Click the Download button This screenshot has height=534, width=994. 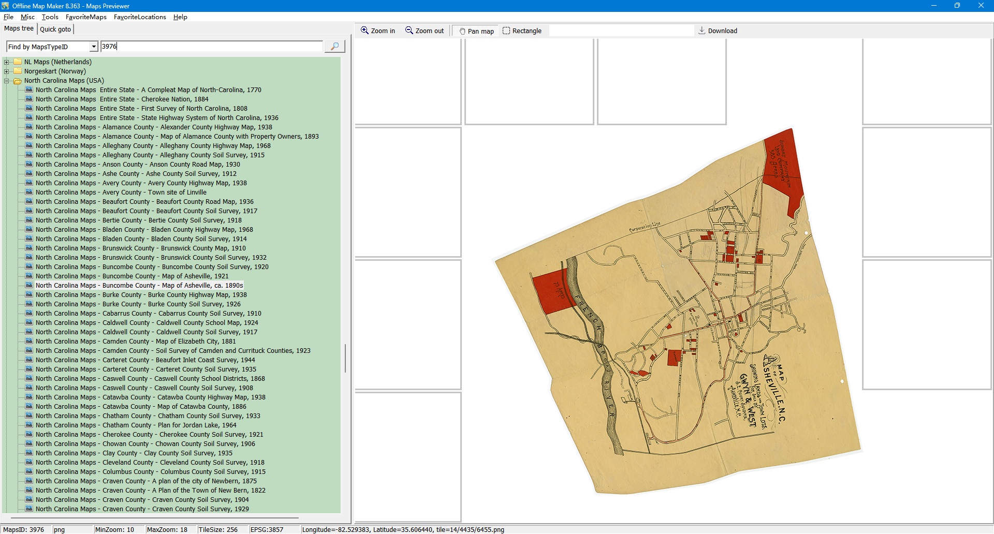click(718, 31)
